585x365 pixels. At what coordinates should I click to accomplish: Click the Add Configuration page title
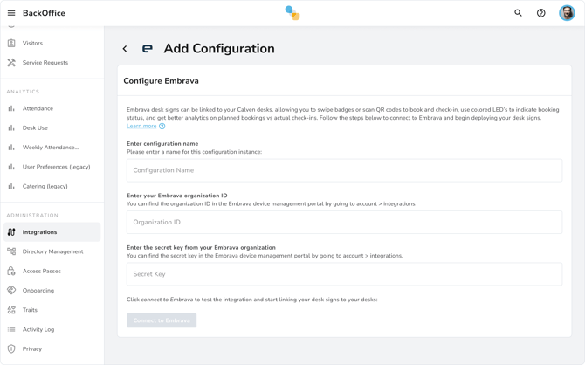(219, 49)
